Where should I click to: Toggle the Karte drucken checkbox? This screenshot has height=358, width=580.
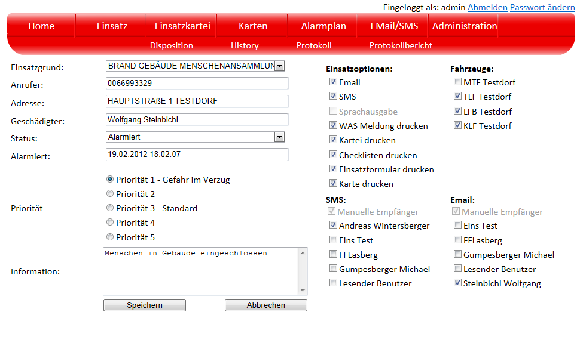pos(333,184)
